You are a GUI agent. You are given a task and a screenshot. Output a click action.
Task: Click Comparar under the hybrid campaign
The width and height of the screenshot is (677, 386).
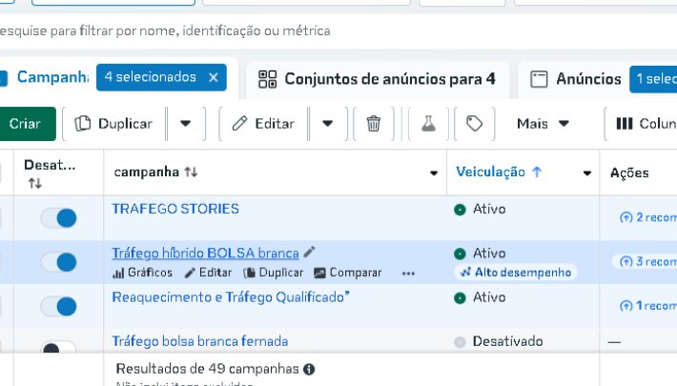[x=348, y=273]
